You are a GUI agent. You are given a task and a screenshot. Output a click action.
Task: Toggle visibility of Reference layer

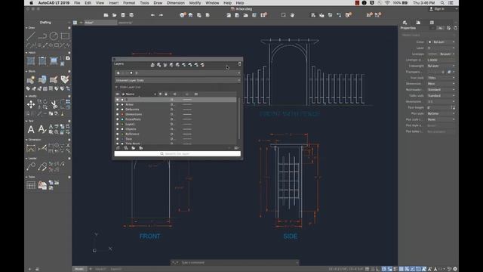[x=118, y=134]
